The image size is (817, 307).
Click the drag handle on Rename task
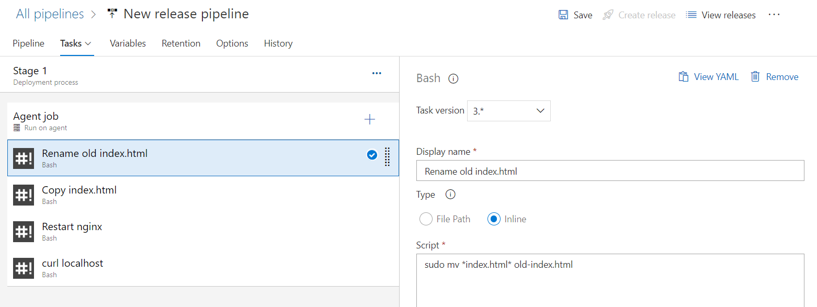point(387,157)
